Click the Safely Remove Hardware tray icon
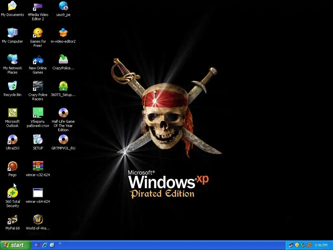The height and width of the screenshot is (250, 333). click(303, 245)
